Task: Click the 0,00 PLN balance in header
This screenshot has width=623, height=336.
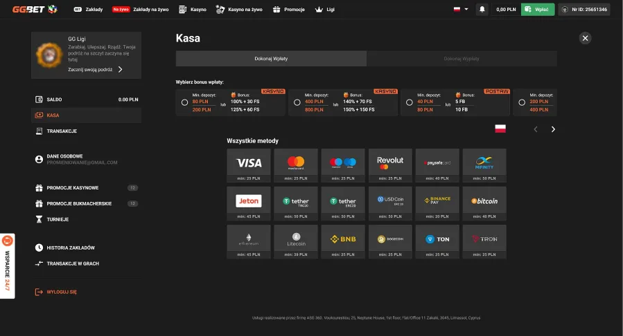Action: (506, 9)
